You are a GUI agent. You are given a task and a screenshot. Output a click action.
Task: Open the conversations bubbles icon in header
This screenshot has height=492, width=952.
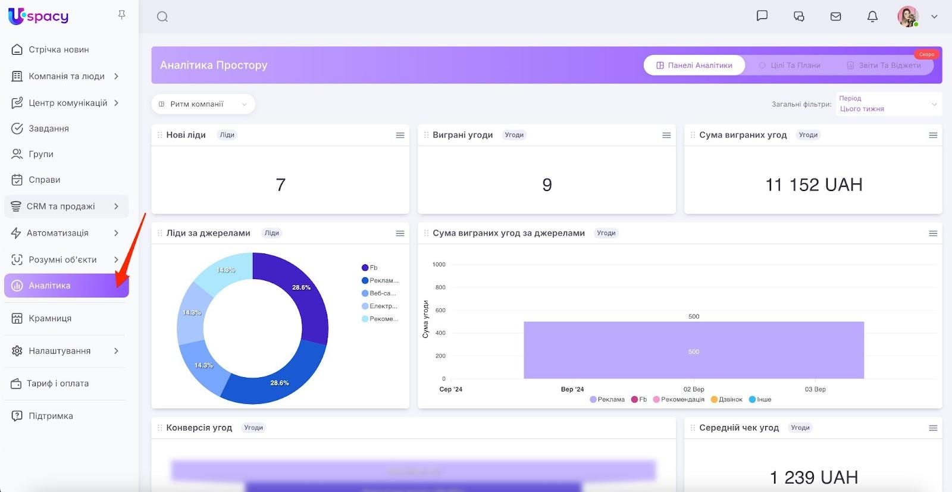click(798, 17)
